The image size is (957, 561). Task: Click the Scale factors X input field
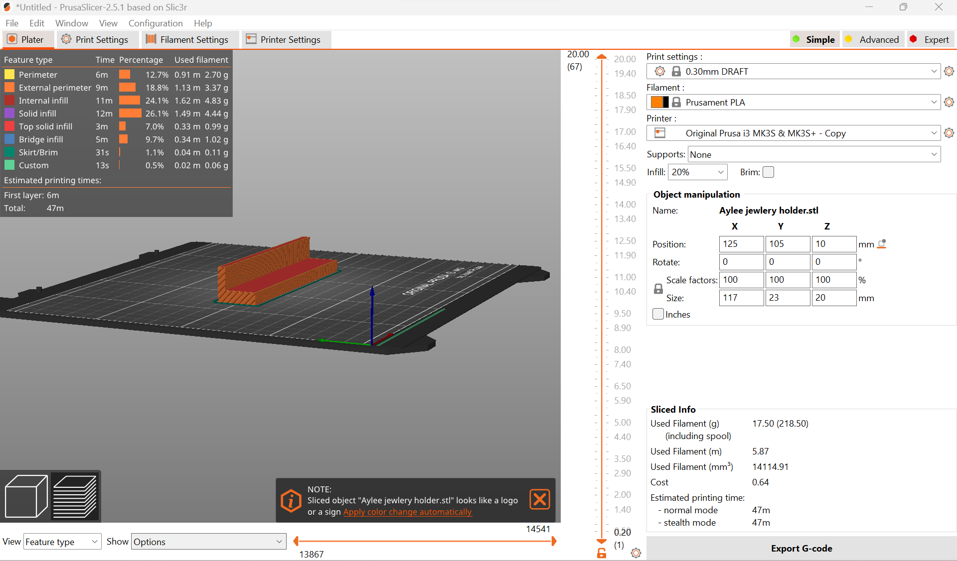tap(741, 280)
